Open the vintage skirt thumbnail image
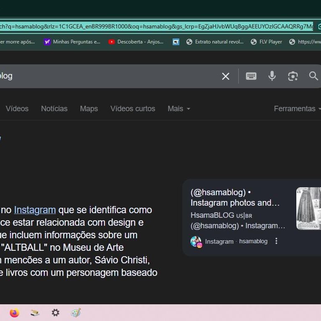Image resolution: width=321 pixels, height=321 pixels. 308,209
